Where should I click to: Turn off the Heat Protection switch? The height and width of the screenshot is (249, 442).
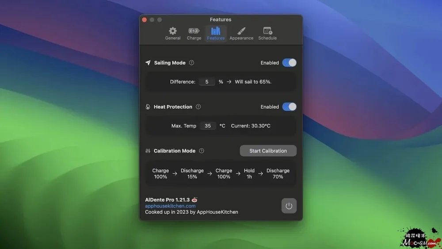click(289, 107)
